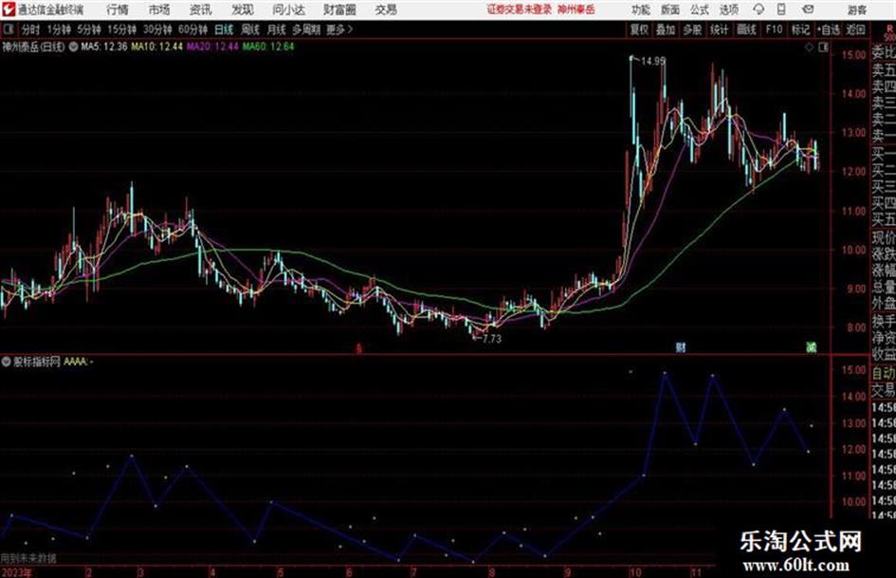Click the 标记 mark button
Image resolution: width=896 pixels, height=578 pixels.
pyautogui.click(x=800, y=29)
